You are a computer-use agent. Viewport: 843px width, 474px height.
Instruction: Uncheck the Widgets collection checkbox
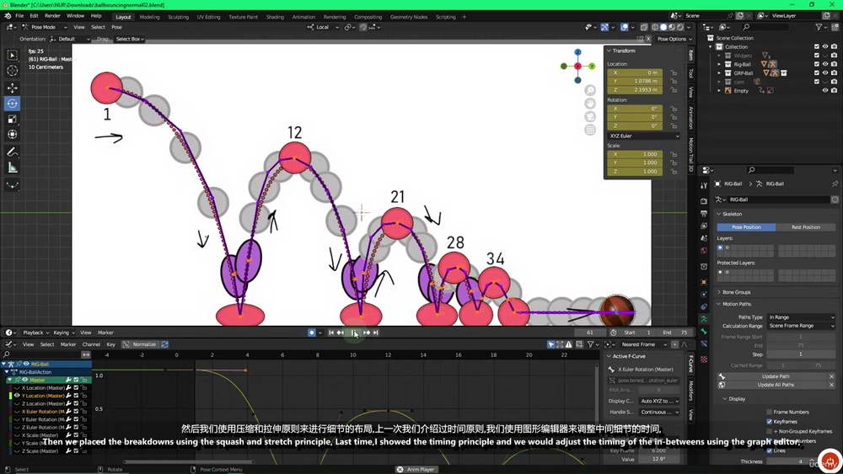click(817, 56)
